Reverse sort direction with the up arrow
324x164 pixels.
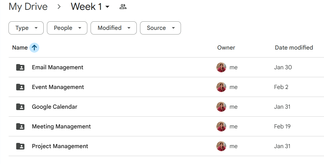point(34,48)
